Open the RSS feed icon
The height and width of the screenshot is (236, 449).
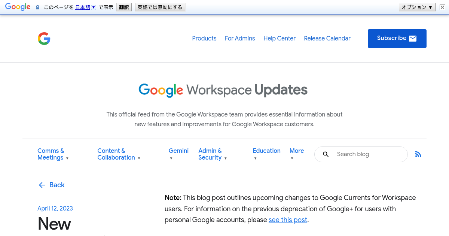click(x=418, y=154)
